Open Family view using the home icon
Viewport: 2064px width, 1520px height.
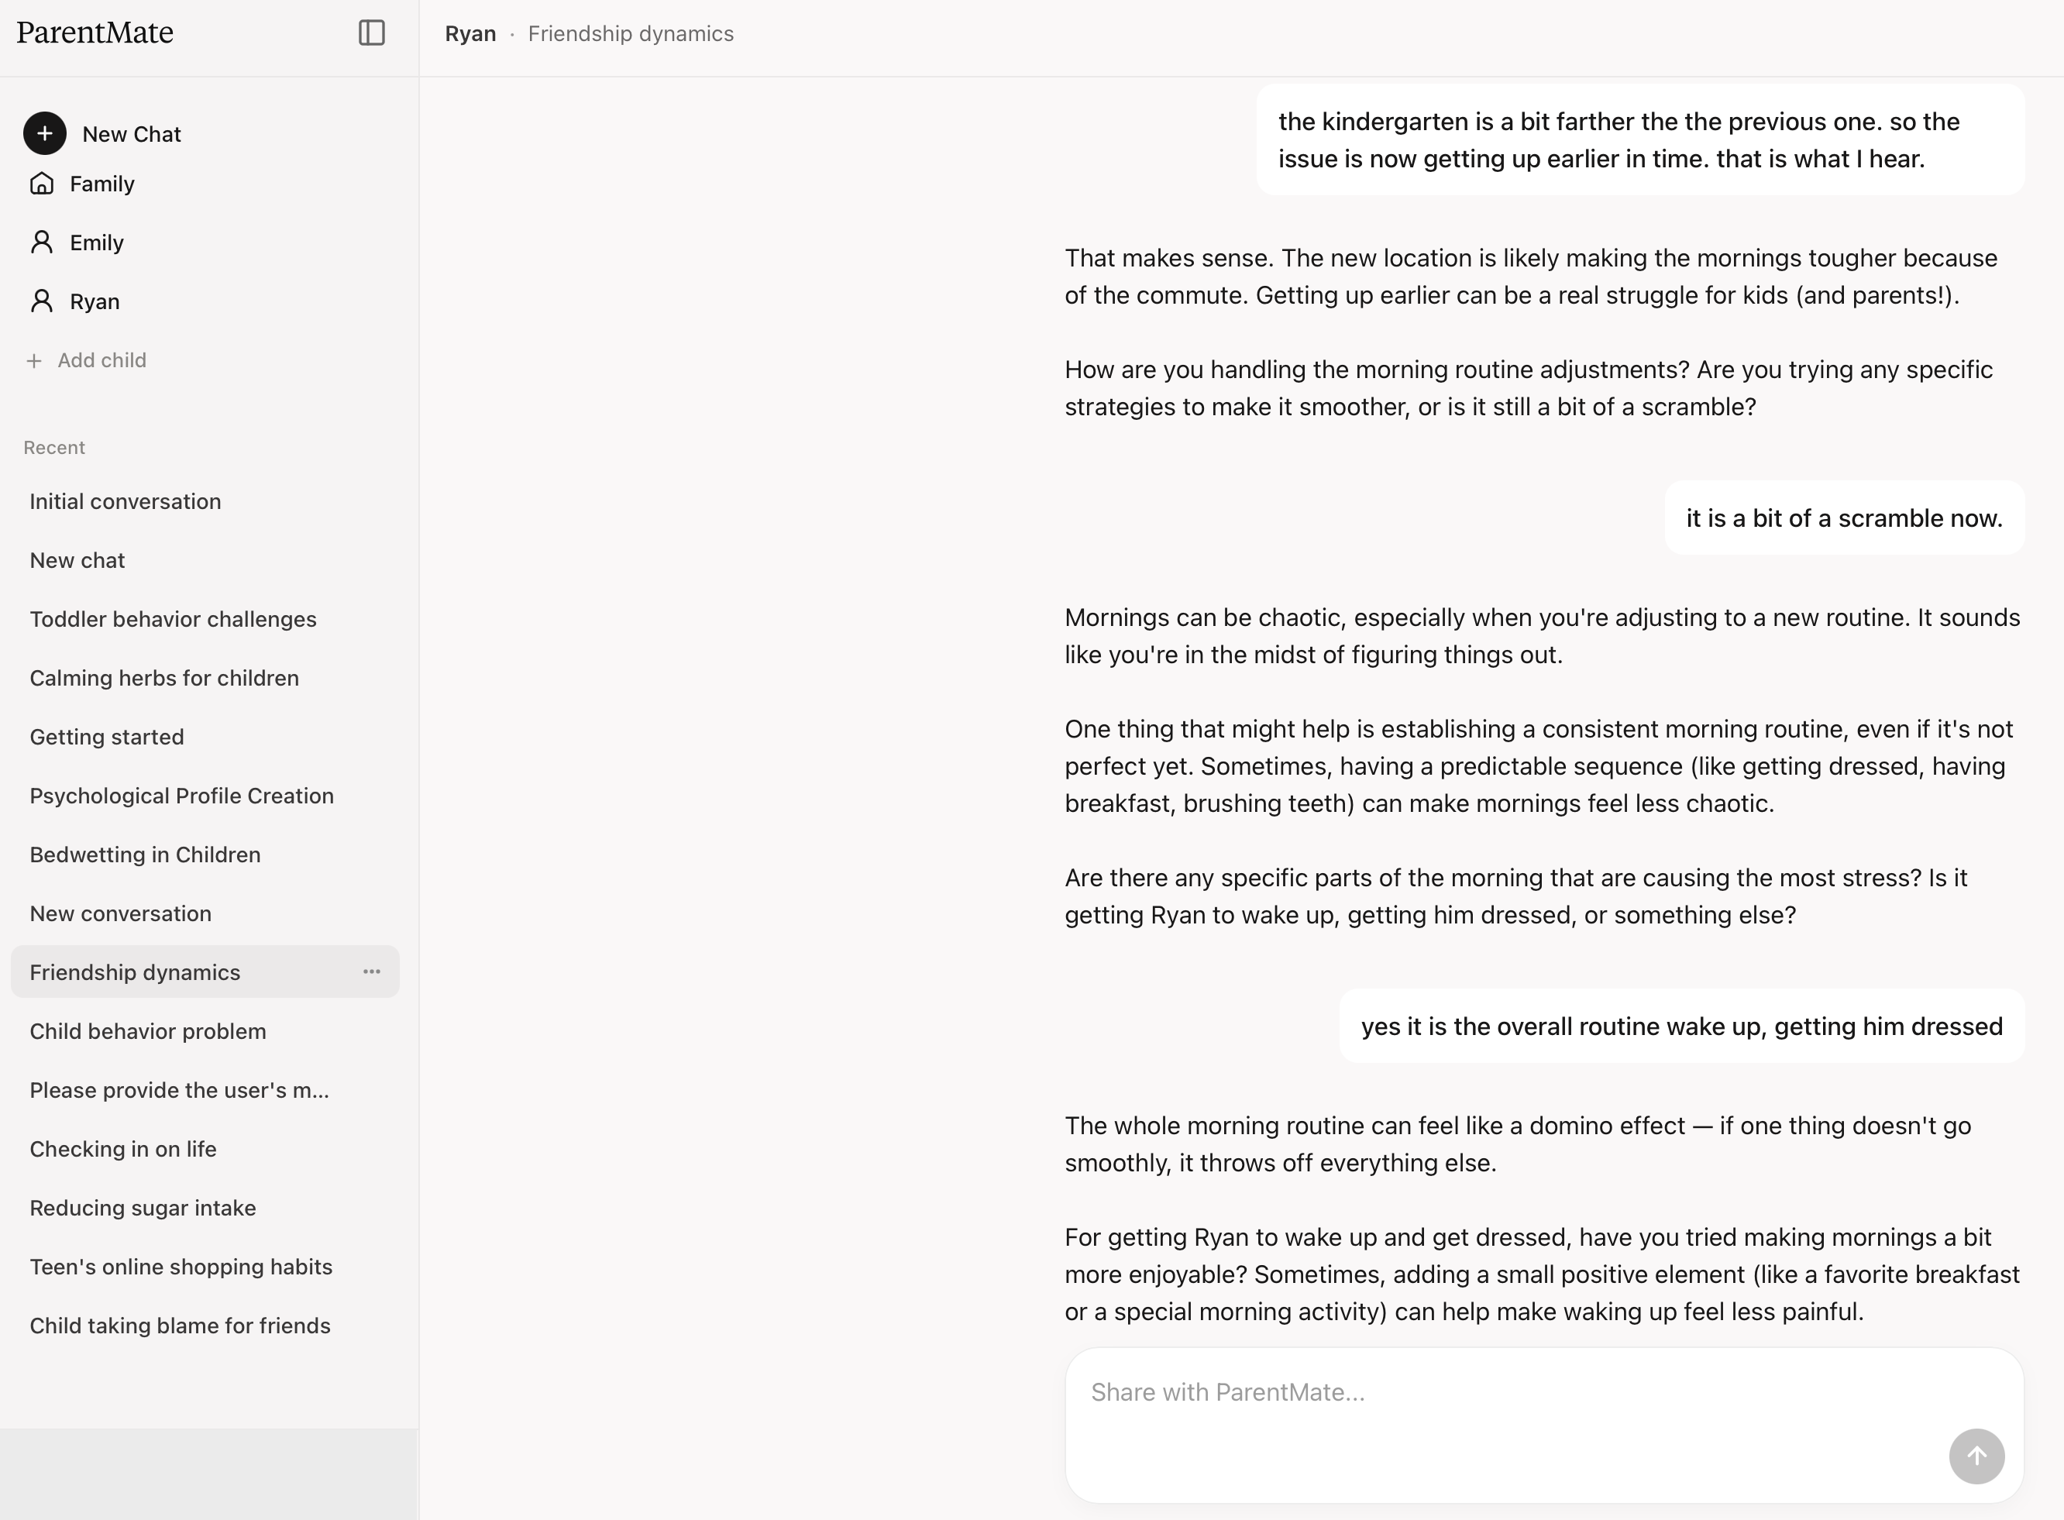tap(43, 183)
